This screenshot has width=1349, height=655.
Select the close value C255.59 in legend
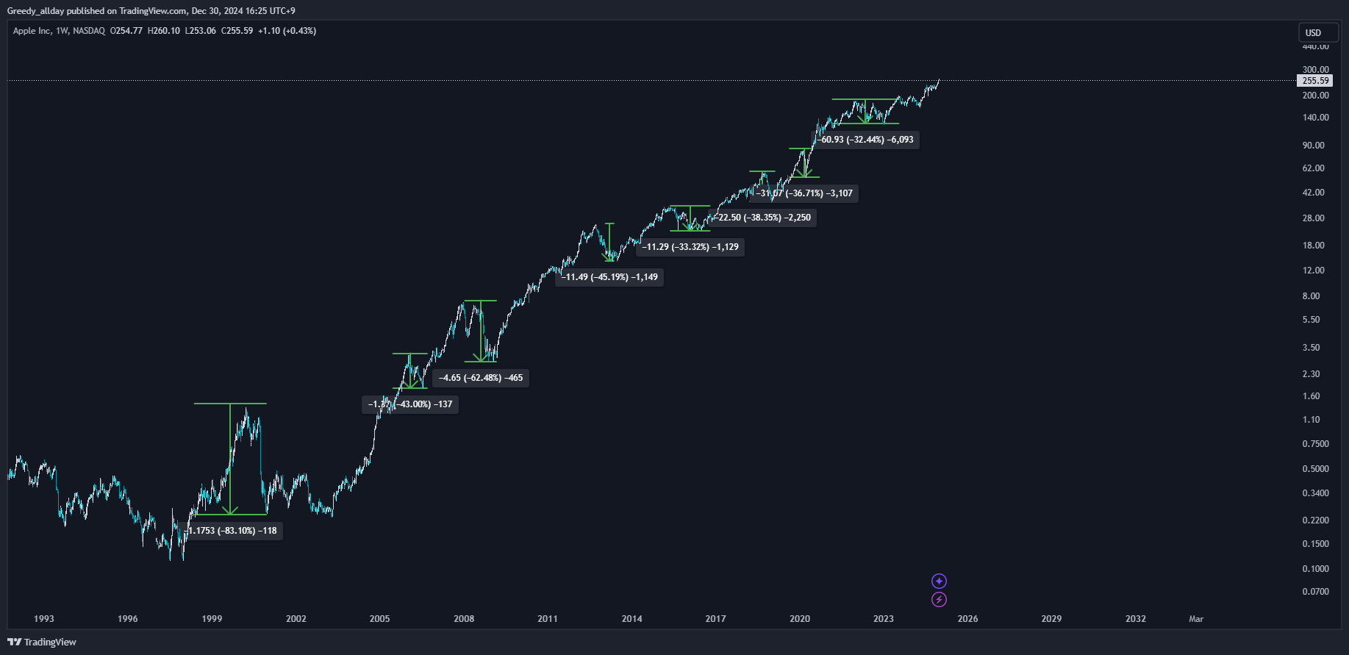[237, 31]
